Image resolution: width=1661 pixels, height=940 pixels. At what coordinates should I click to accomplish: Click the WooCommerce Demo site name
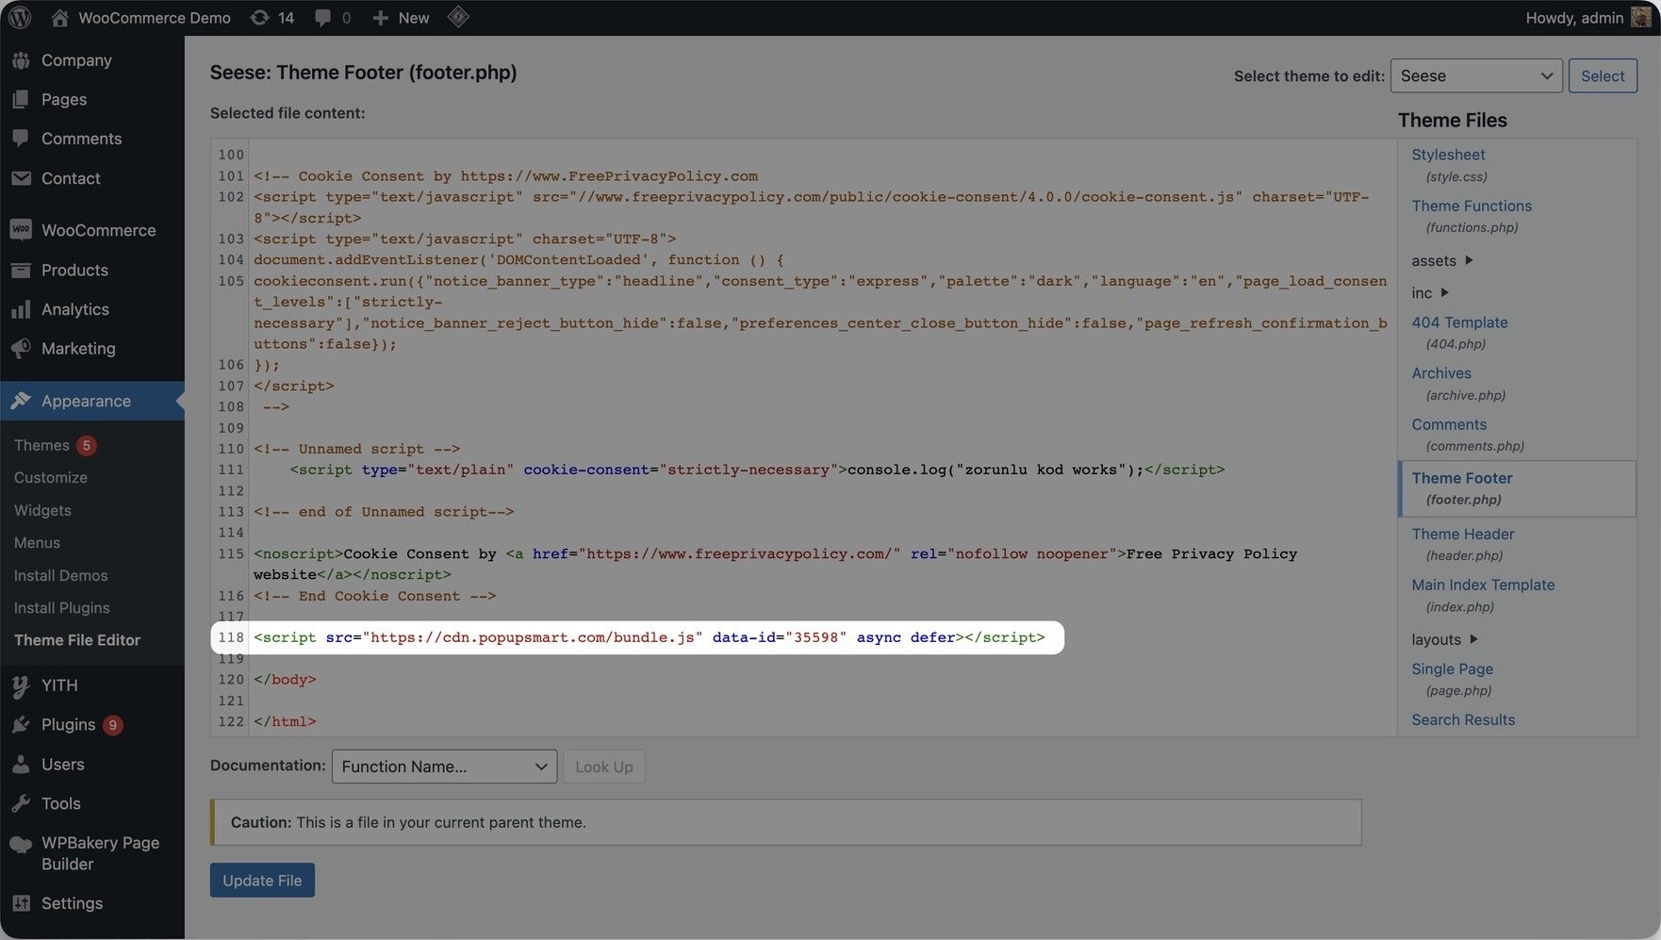pyautogui.click(x=155, y=17)
